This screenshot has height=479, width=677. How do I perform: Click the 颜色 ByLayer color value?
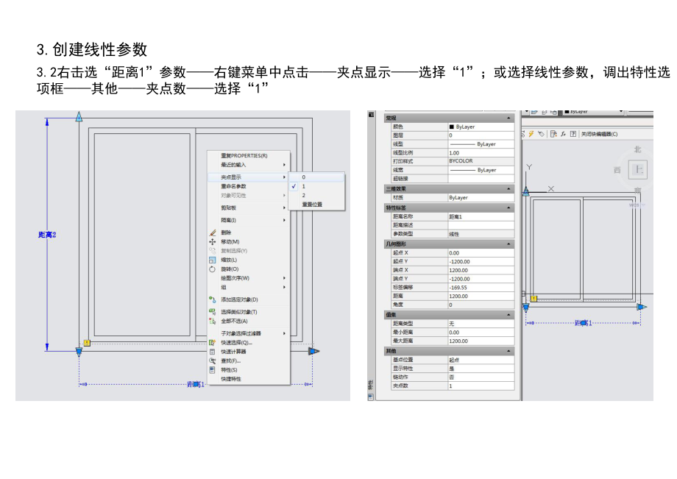(481, 127)
